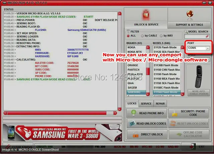This screenshot has height=154, width=214.
Task: Click brands list scroll-up arrow
Action: 148,48
